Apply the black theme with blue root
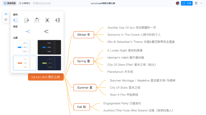 pos(49,47)
